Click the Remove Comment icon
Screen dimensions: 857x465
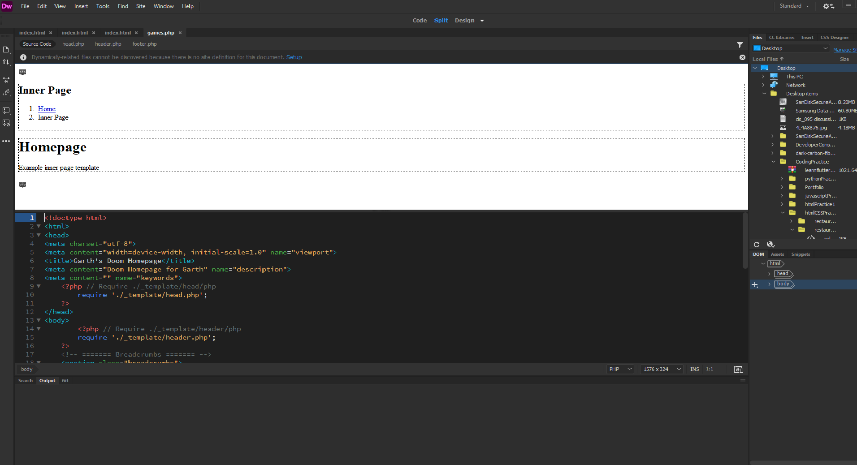pyautogui.click(x=6, y=123)
